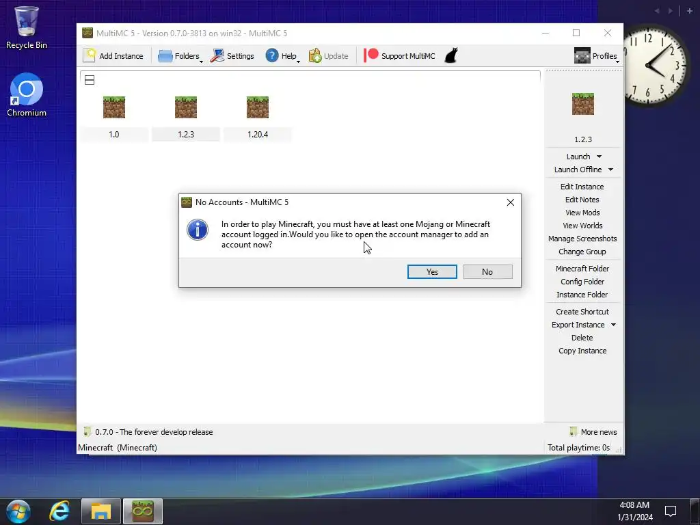The image size is (700, 525).
Task: Click Delete in the instance sidebar
Action: [582, 338]
